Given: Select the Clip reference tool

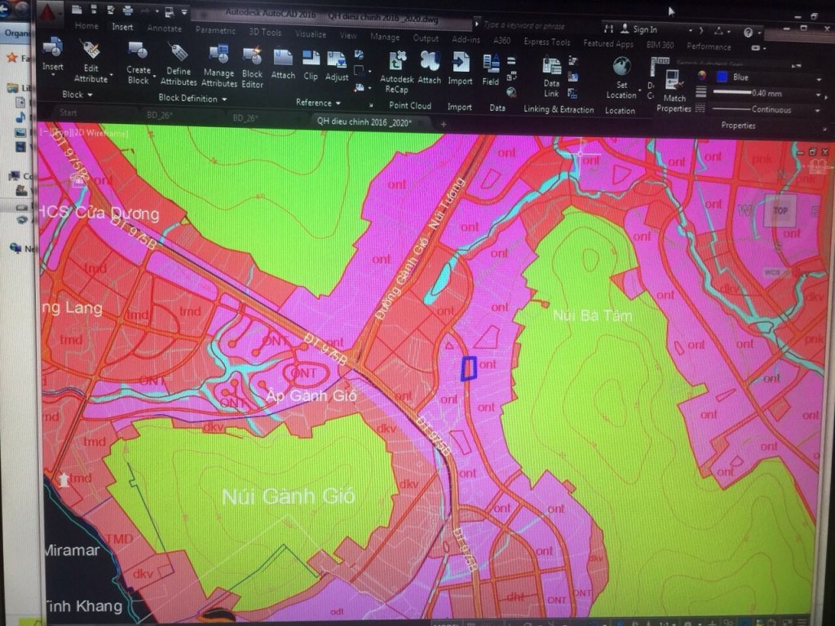Looking at the screenshot, I should point(311,60).
